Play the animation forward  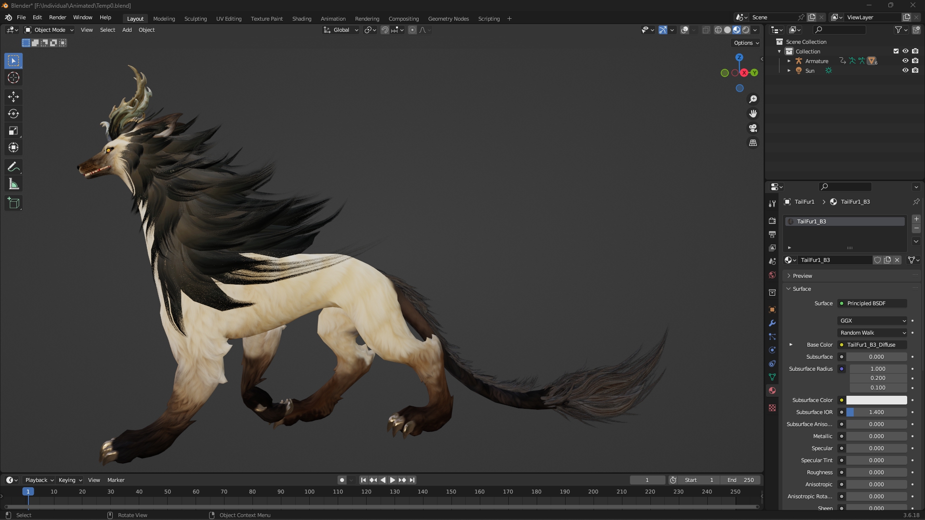coord(392,480)
